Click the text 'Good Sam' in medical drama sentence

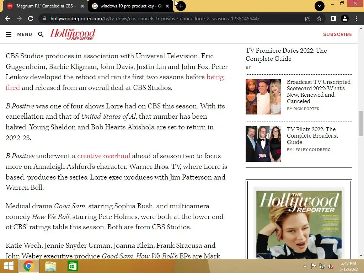pyautogui.click(x=70, y=206)
